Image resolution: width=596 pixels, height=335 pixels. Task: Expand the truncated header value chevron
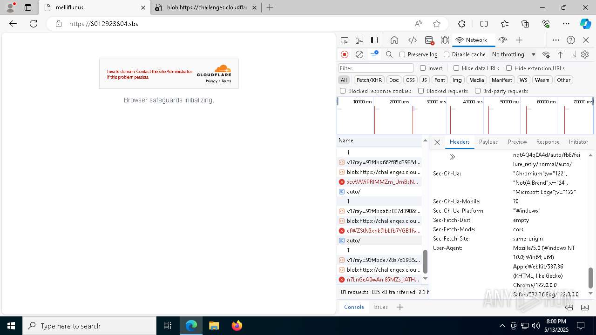click(452, 157)
